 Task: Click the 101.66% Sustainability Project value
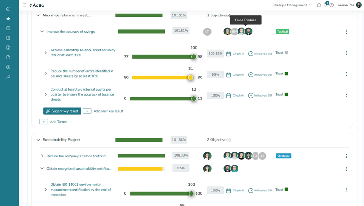tap(179, 140)
